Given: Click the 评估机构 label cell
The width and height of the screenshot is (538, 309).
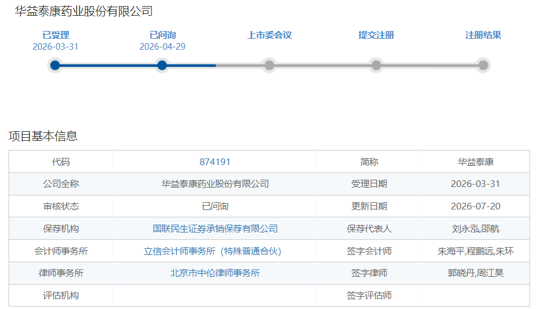Looking at the screenshot, I should click(61, 295).
